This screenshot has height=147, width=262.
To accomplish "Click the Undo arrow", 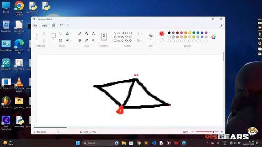I will tap(61, 25).
